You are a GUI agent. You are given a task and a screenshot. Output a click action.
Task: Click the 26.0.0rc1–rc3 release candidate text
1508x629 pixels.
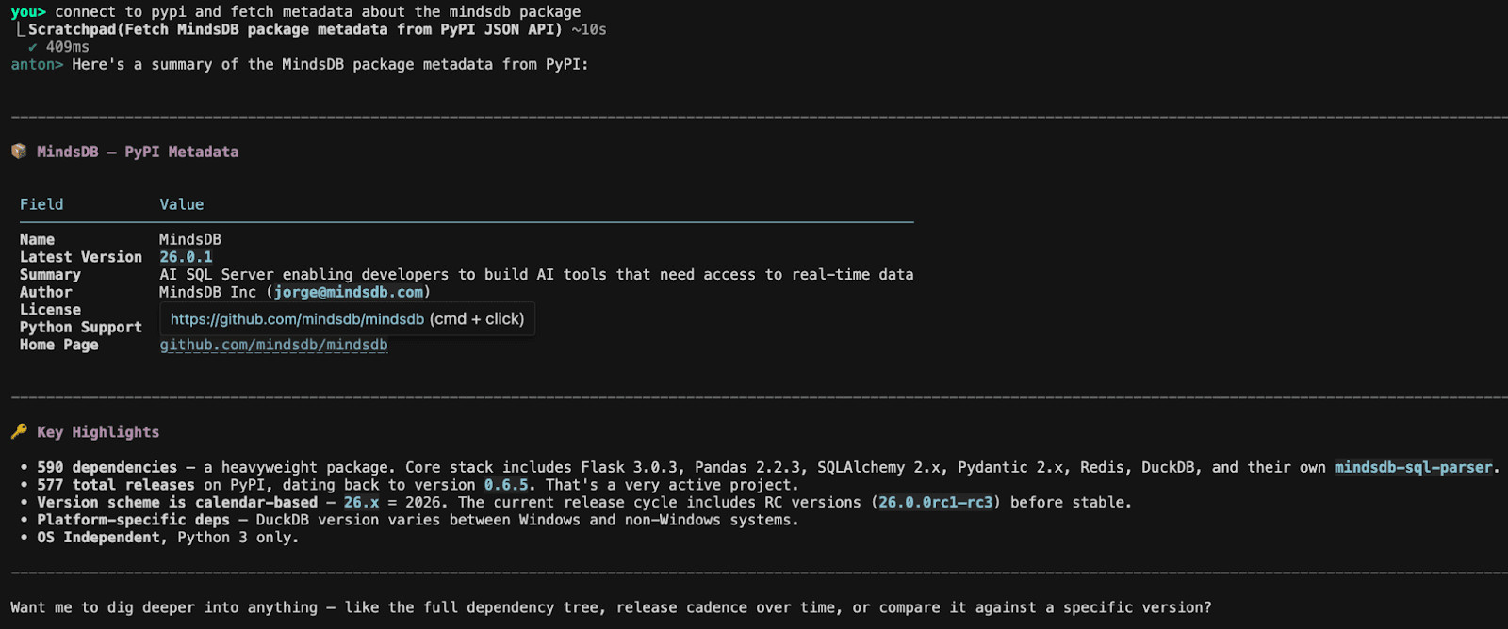pyautogui.click(x=935, y=503)
